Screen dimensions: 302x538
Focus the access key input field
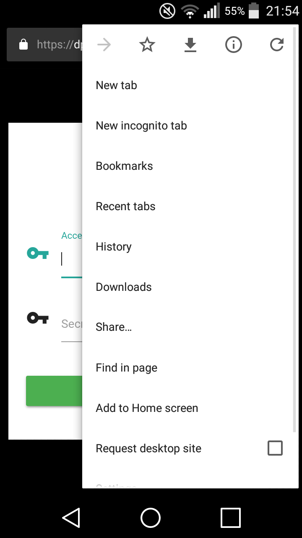pyautogui.click(x=72, y=259)
